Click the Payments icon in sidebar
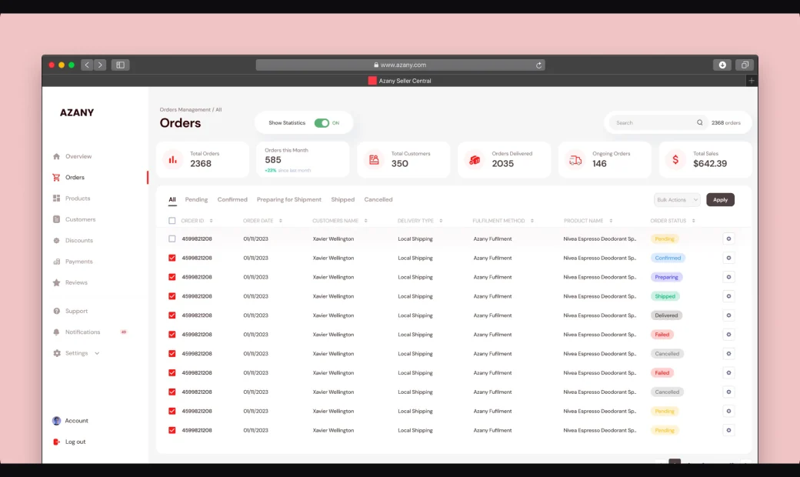This screenshot has height=477, width=800. [57, 262]
